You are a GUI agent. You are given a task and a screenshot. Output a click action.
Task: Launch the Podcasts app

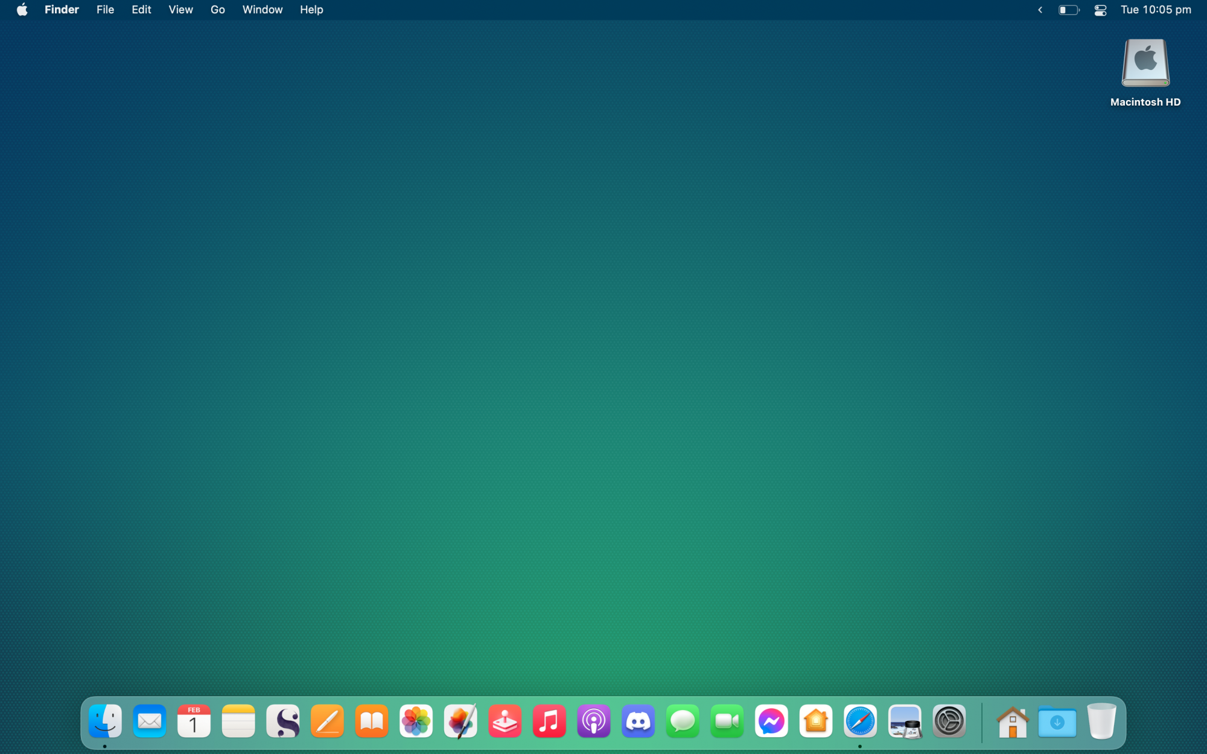coord(594,721)
